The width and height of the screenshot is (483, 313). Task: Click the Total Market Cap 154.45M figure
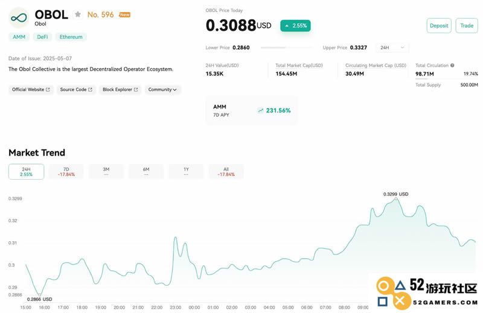286,74
